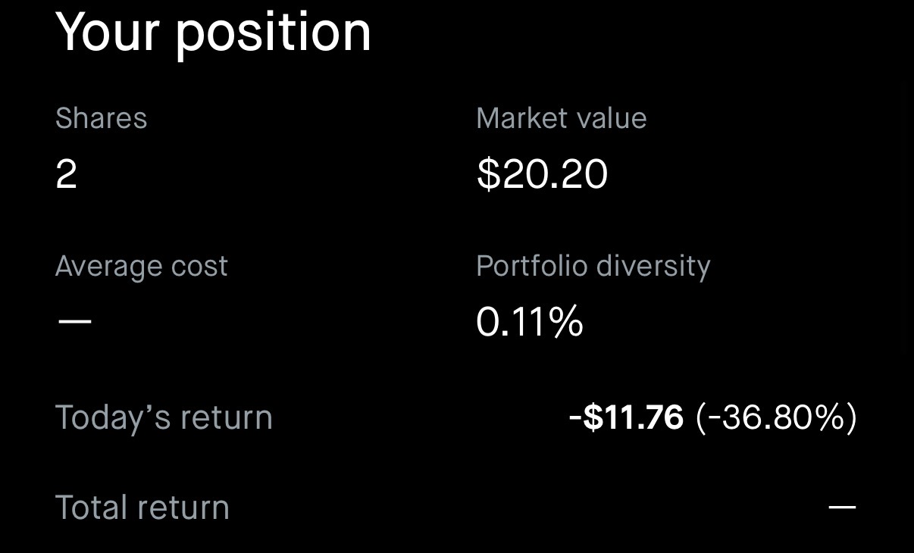This screenshot has width=914, height=553.
Task: Select the shares count value "2"
Action: point(67,174)
